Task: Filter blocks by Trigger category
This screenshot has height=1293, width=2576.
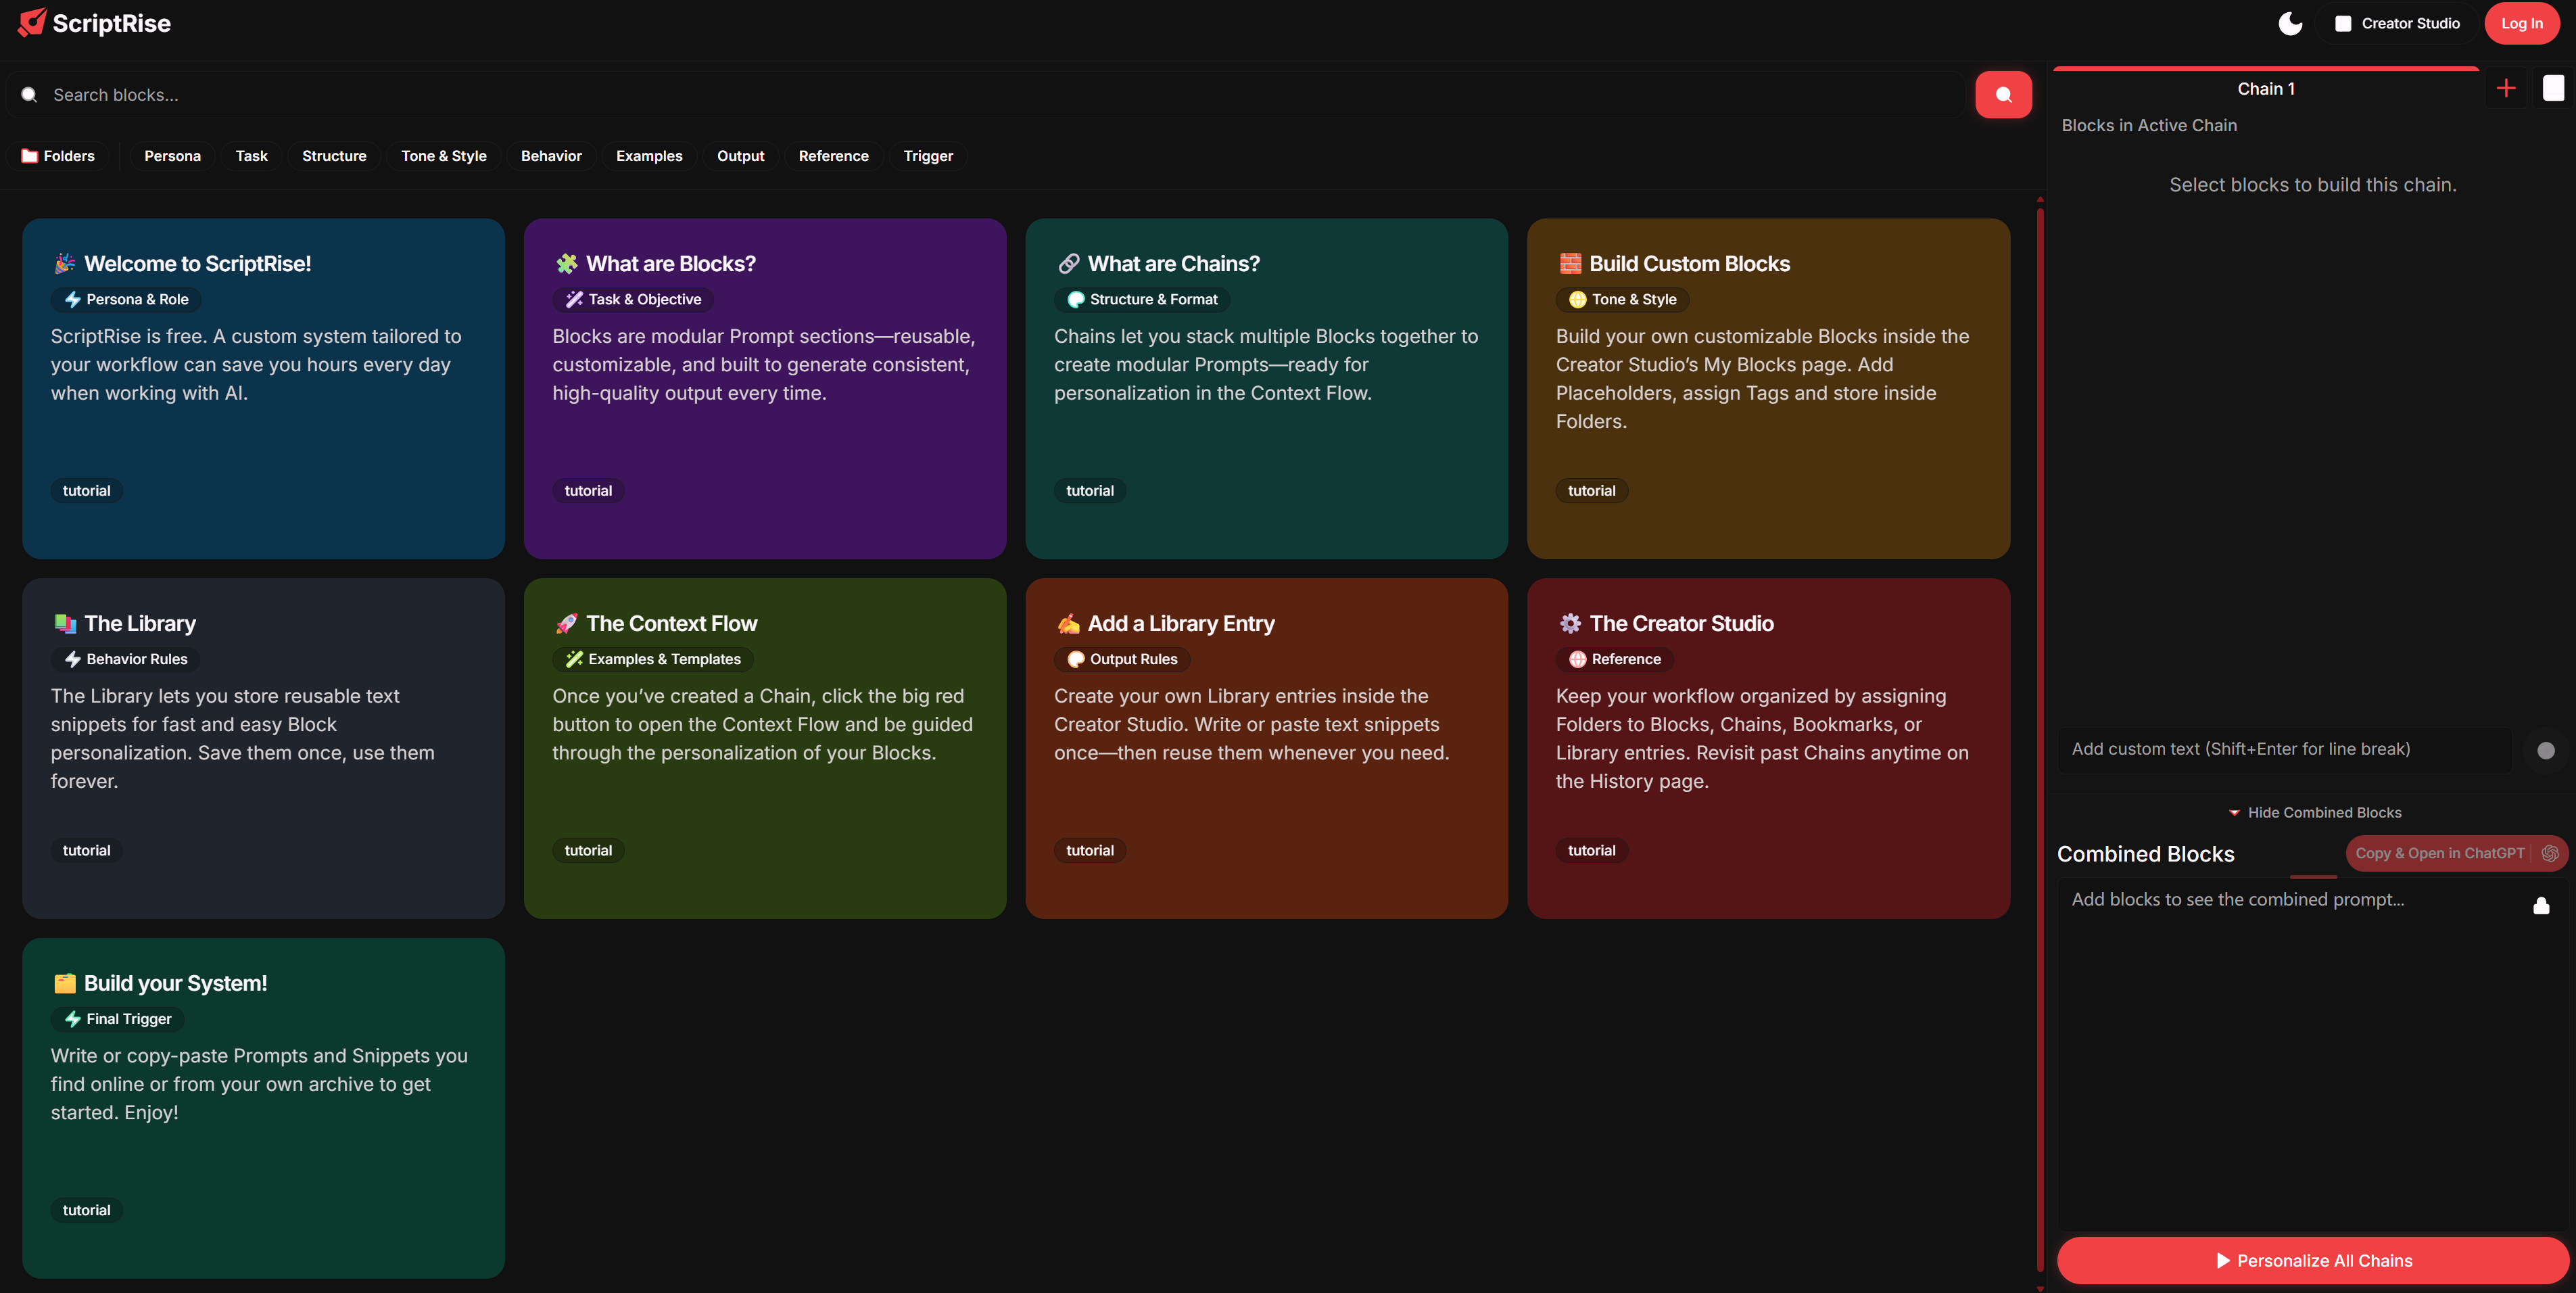Action: (927, 156)
